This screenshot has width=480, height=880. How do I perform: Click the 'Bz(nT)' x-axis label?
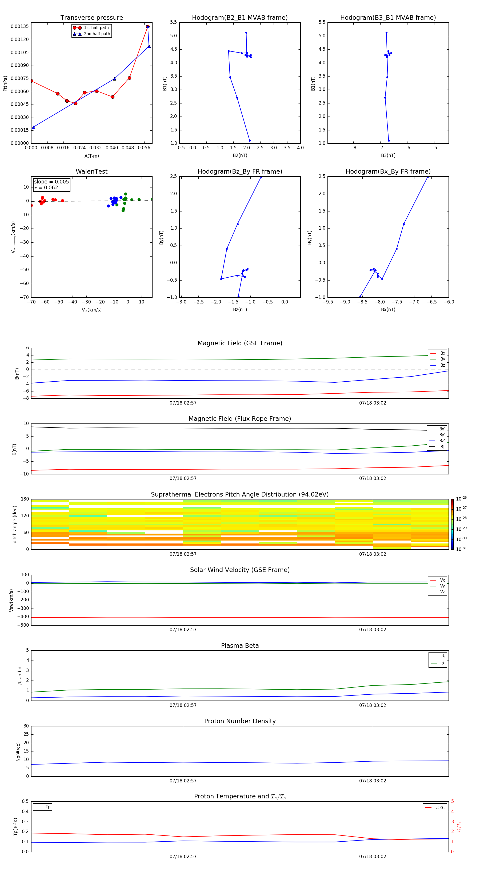(240, 310)
